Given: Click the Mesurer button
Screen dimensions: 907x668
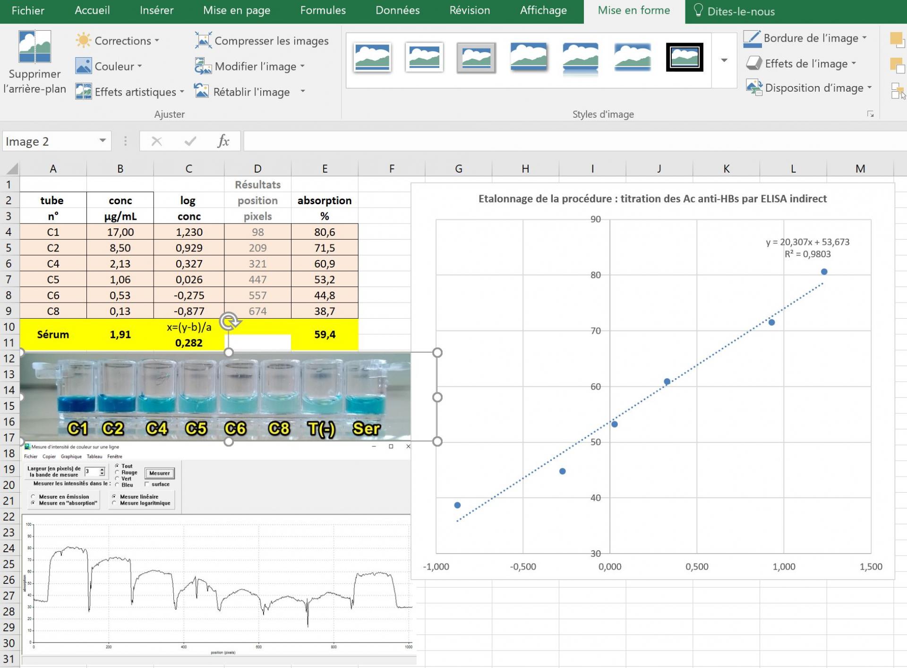Looking at the screenshot, I should (159, 473).
